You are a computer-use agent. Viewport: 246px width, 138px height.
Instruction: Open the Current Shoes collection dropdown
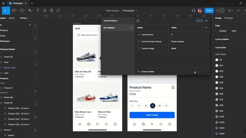click(x=111, y=21)
